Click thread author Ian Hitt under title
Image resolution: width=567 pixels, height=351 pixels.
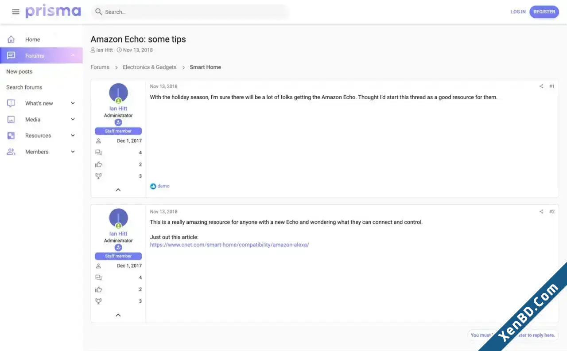(105, 50)
